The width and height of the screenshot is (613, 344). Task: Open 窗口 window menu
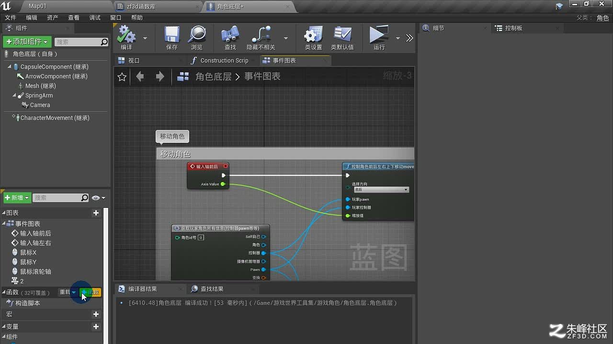click(x=116, y=18)
